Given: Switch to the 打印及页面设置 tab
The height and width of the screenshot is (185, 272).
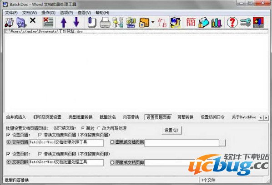Looking at the screenshot, I should (47, 117).
